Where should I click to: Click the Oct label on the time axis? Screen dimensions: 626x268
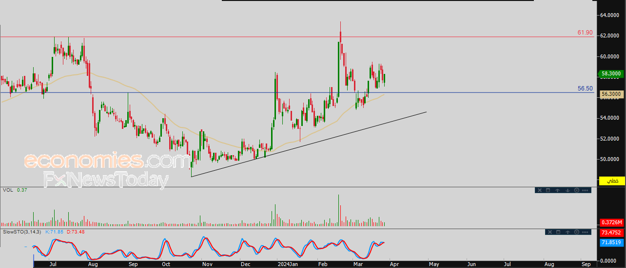click(x=166, y=264)
